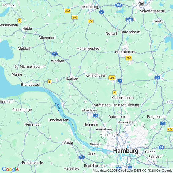Click the Google logo
The width and height of the screenshot is (173, 173).
tap(10, 169)
